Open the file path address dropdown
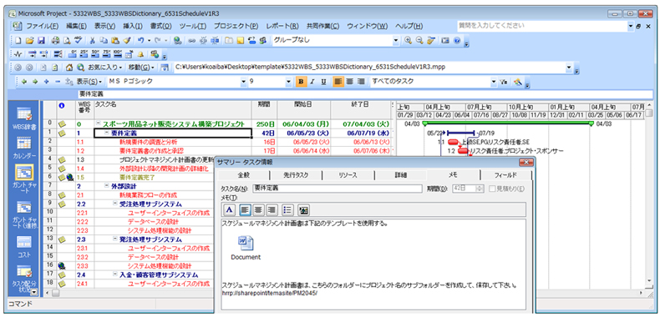 tap(569, 68)
